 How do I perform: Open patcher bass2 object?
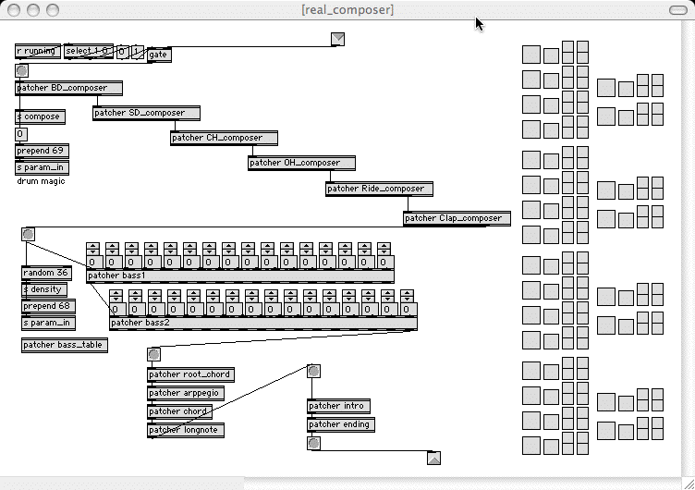click(x=263, y=323)
